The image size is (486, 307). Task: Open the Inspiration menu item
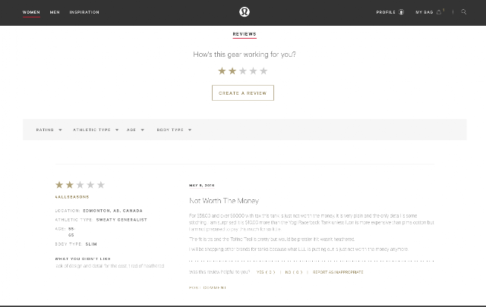(x=84, y=12)
